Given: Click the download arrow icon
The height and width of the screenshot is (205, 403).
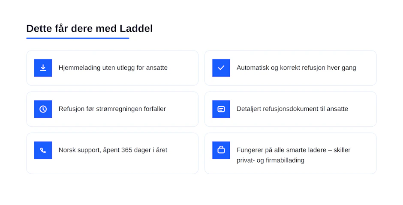Looking at the screenshot, I should point(43,68).
